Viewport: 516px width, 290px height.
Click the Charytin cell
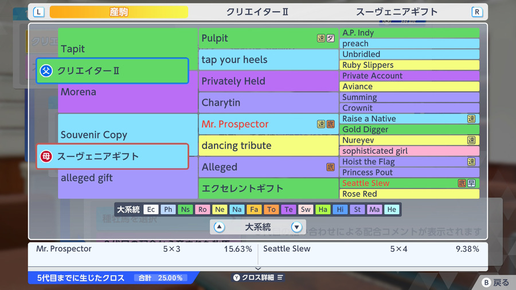(x=268, y=103)
